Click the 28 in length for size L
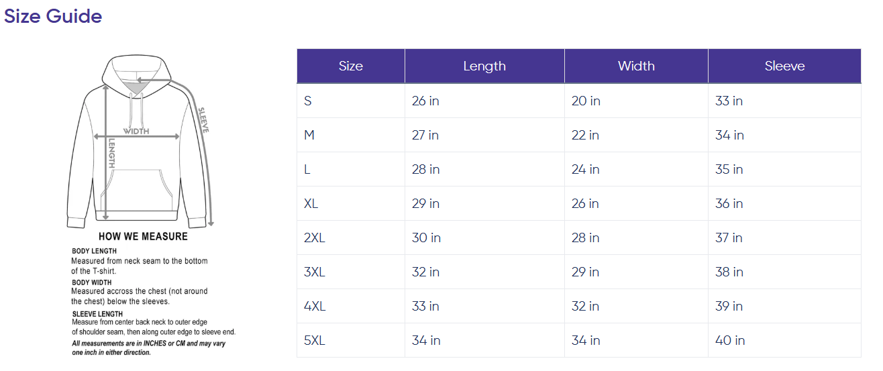883x371 pixels. (x=425, y=169)
